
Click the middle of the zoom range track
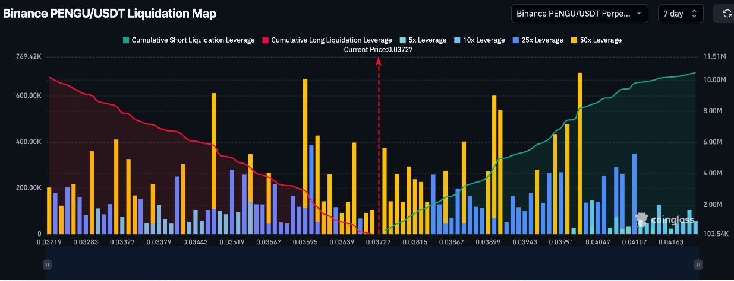[373, 264]
